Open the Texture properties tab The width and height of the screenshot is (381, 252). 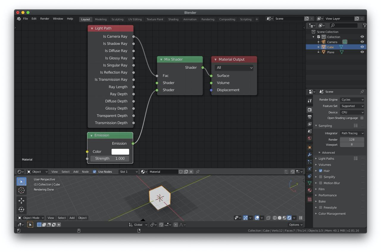pyautogui.click(x=310, y=200)
